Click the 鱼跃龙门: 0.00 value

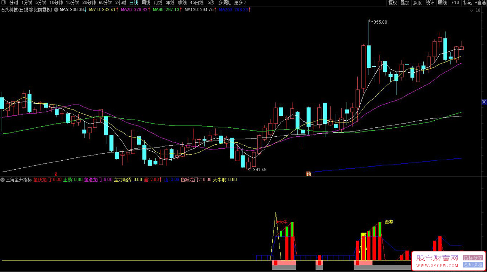(x=48, y=180)
